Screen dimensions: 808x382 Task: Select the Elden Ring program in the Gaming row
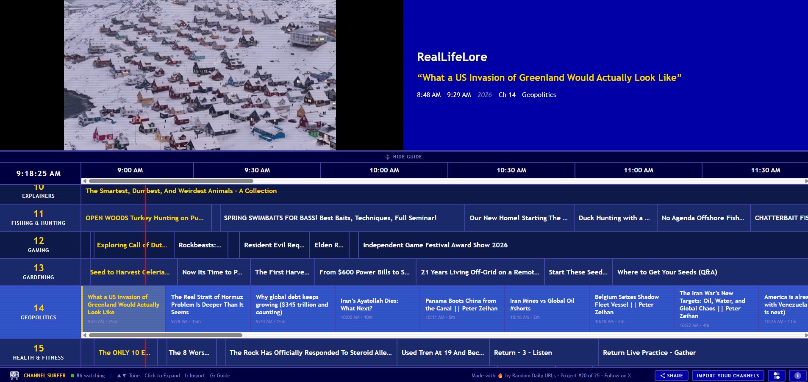[x=329, y=245]
